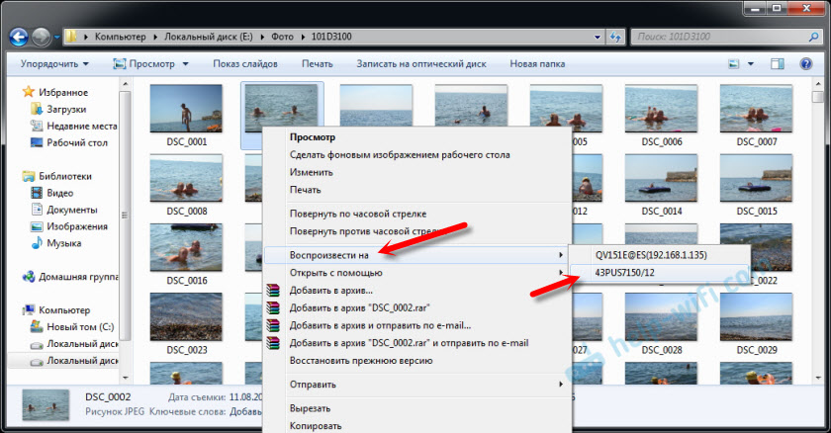Select thumbnail DSC_0006
This screenshot has width=831, height=433.
(x=662, y=109)
